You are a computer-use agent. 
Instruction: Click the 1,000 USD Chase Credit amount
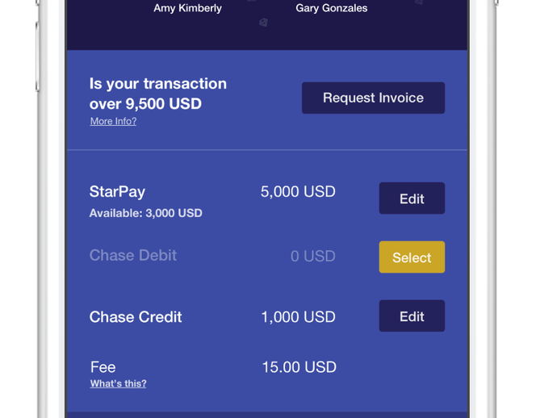coord(298,317)
